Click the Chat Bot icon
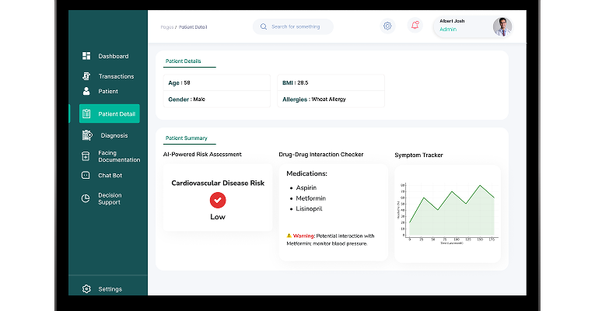This screenshot has width=595, height=311. click(86, 176)
